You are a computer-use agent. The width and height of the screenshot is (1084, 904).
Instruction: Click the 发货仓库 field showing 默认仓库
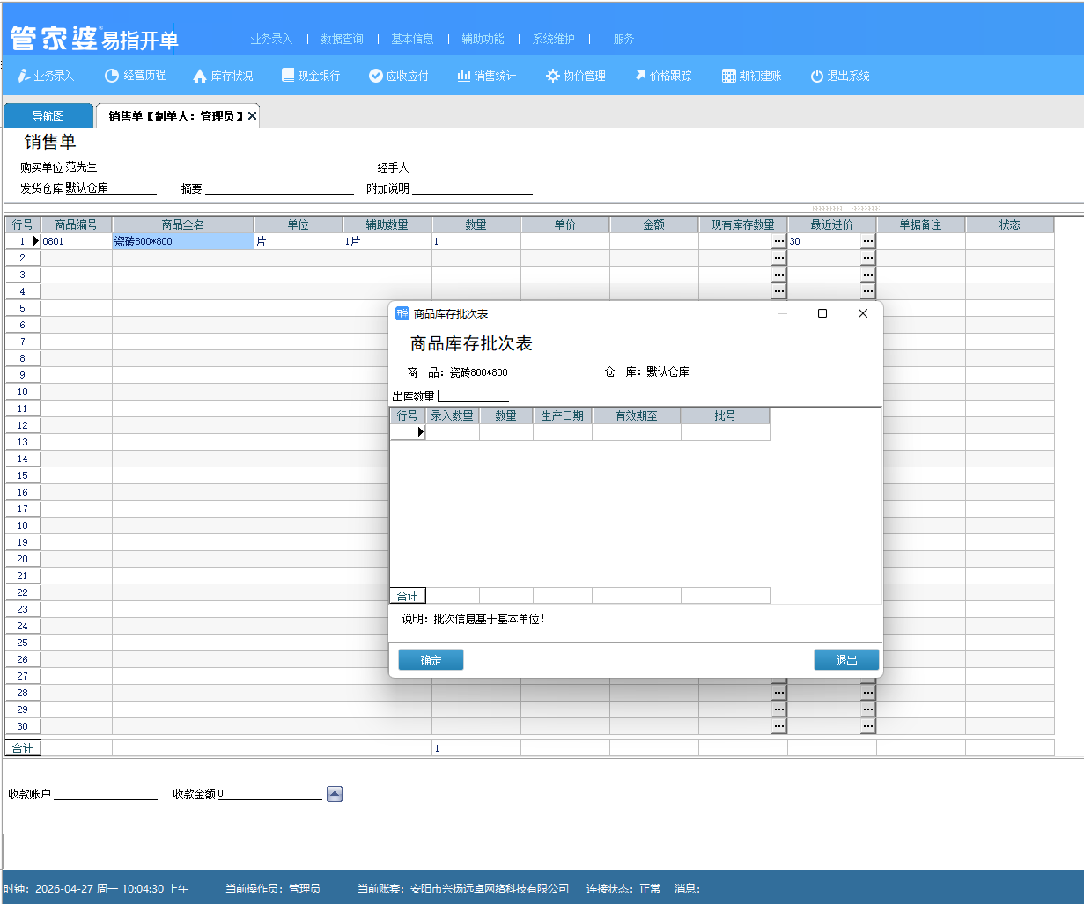click(x=111, y=188)
